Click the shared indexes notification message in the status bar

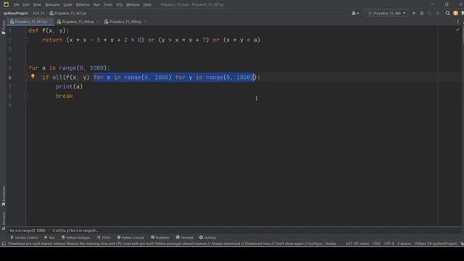pos(172,244)
